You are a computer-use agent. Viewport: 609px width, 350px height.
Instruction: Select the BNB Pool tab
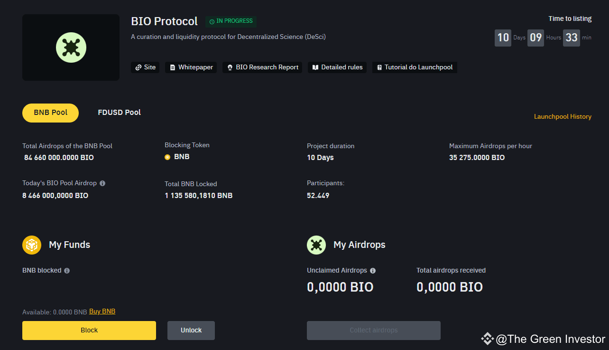pos(50,113)
